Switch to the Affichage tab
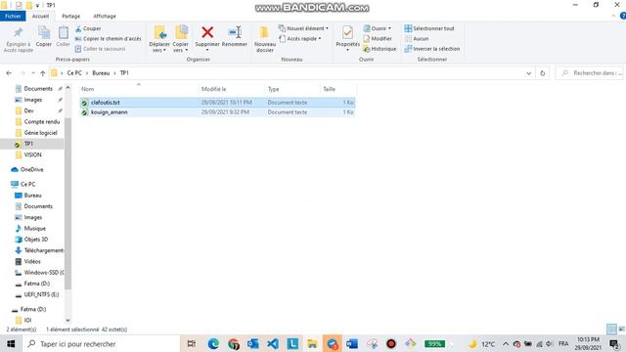Screen dimensions: 626x352 click(105, 16)
